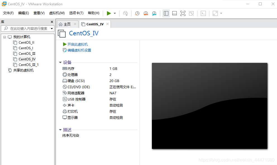Open the 文件(F) menu
This screenshot has height=165, width=277.
(8, 13)
